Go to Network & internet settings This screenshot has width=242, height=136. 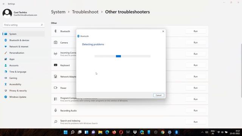pyautogui.click(x=23, y=46)
